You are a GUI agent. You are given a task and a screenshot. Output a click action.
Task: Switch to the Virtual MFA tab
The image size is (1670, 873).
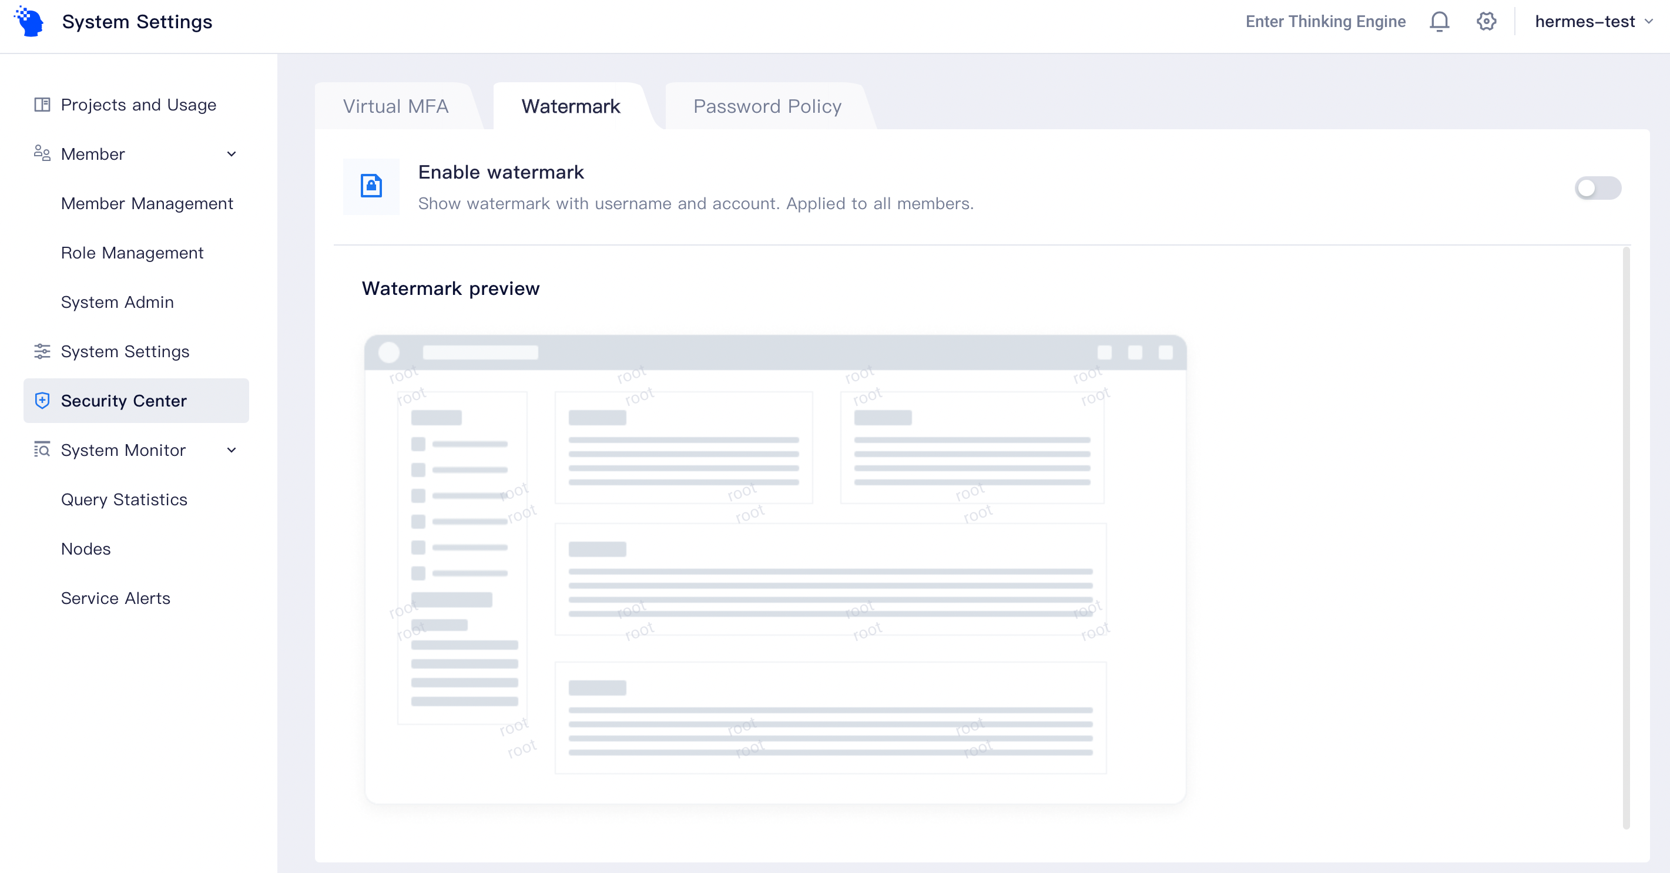point(395,106)
